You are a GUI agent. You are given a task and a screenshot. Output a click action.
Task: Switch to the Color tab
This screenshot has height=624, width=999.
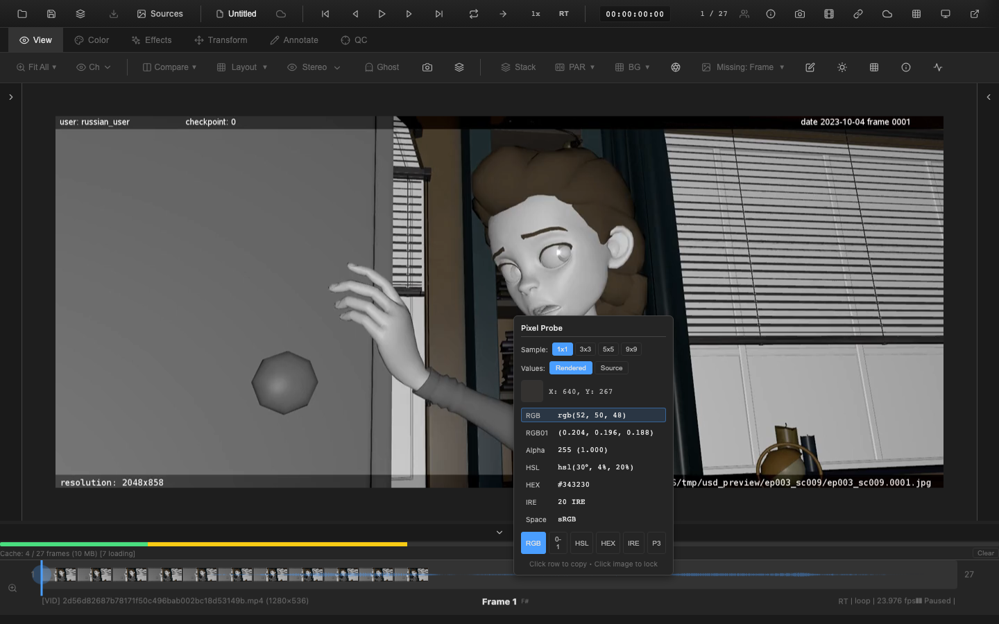(x=92, y=40)
